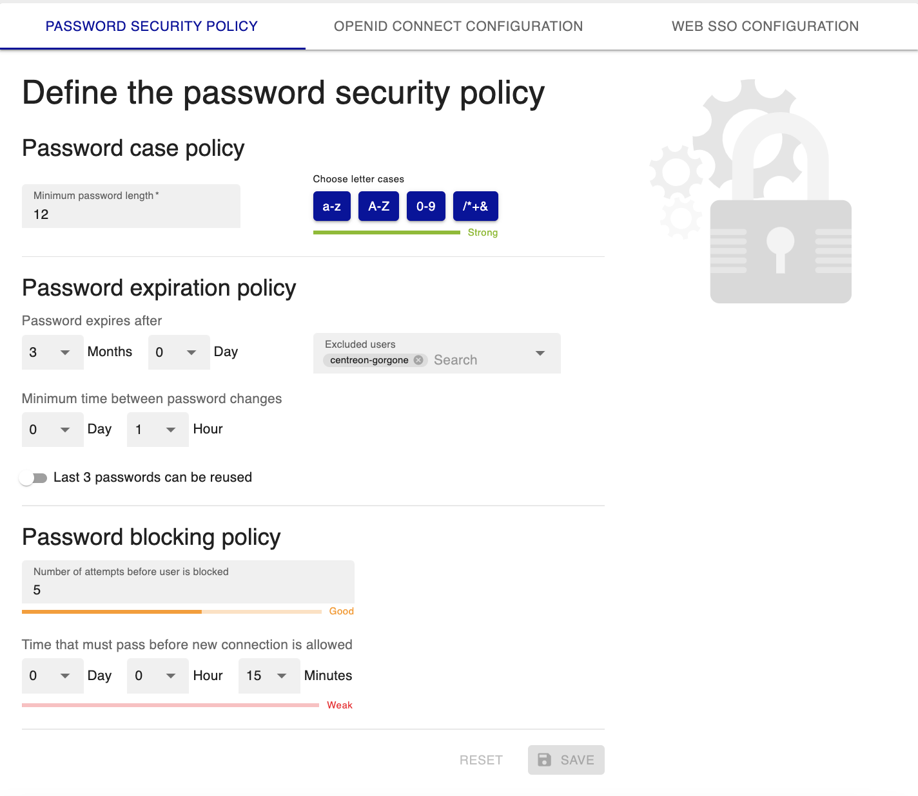Click the Minimum password length field
The height and width of the screenshot is (796, 918).
click(x=131, y=207)
